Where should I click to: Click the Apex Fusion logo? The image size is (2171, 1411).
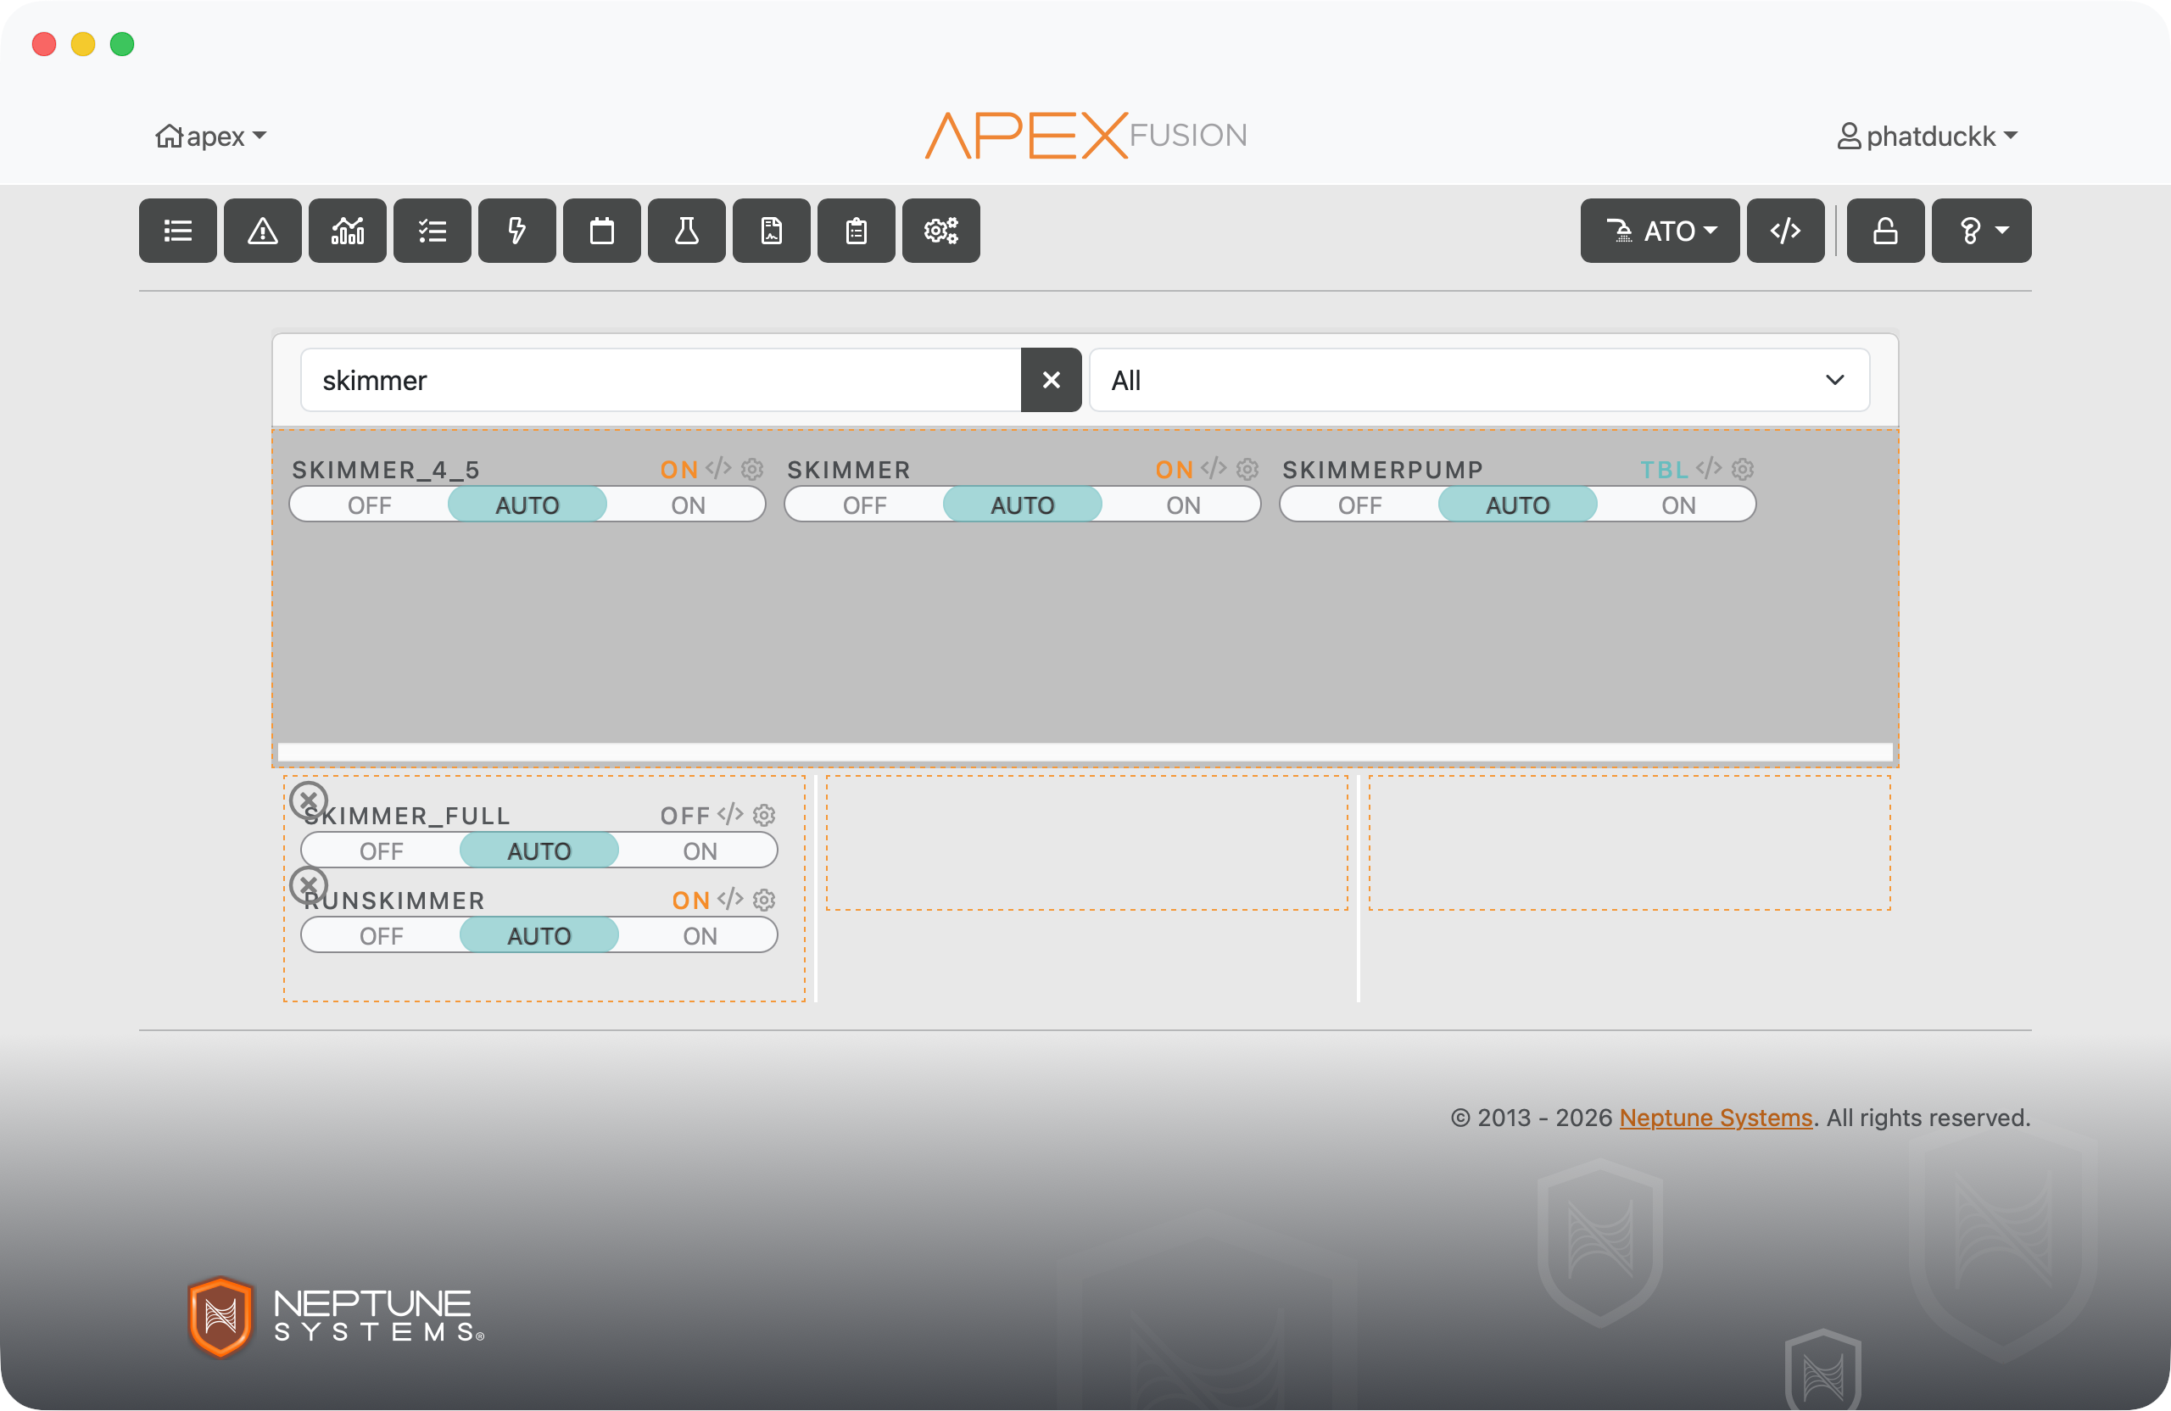1085,136
